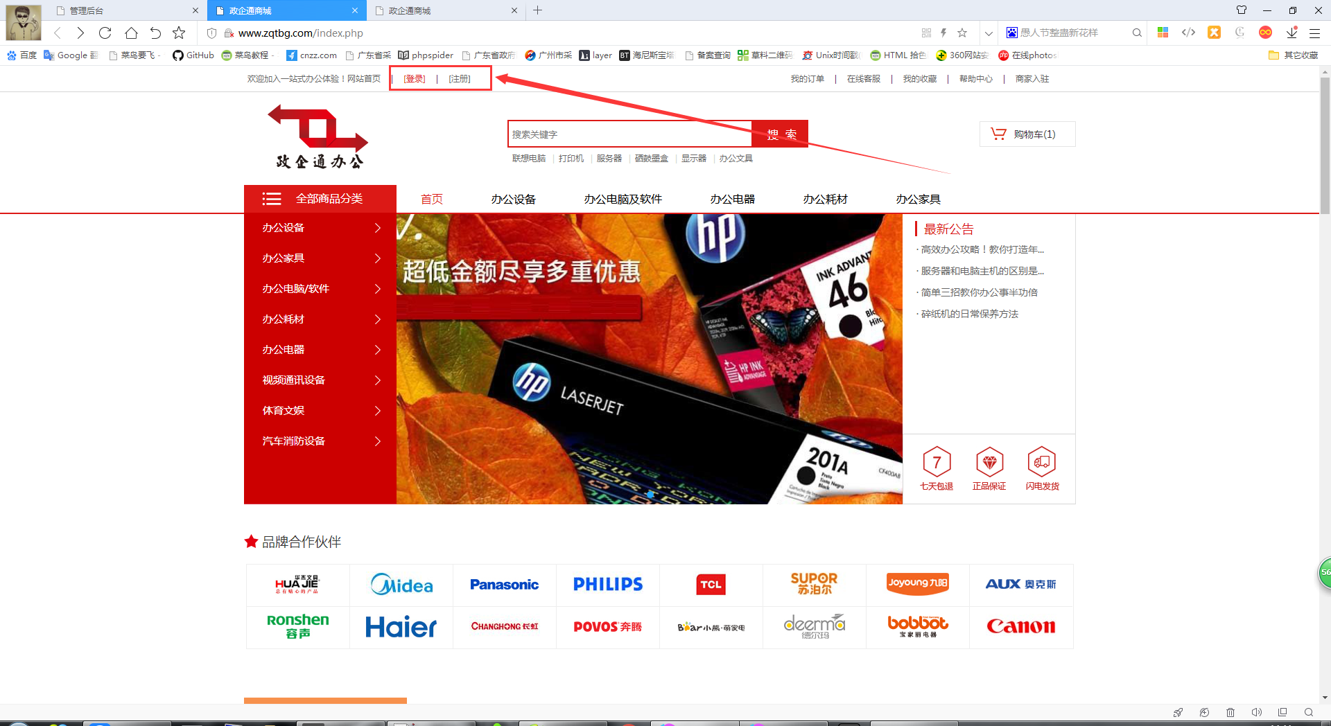Click the bookmark star icon in toolbar
The width and height of the screenshot is (1331, 726).
[x=179, y=33]
